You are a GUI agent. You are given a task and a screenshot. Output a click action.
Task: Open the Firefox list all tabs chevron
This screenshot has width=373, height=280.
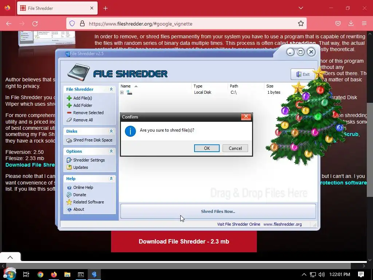point(301,8)
